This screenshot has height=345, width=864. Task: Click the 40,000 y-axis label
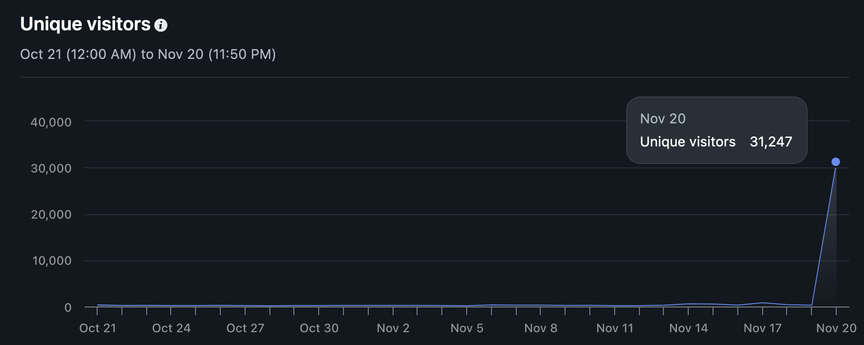(51, 122)
